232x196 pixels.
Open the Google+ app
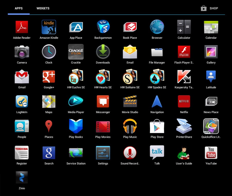[49, 77]
